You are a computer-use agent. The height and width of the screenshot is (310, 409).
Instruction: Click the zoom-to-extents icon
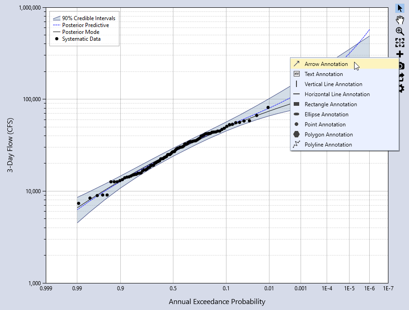pyautogui.click(x=400, y=43)
